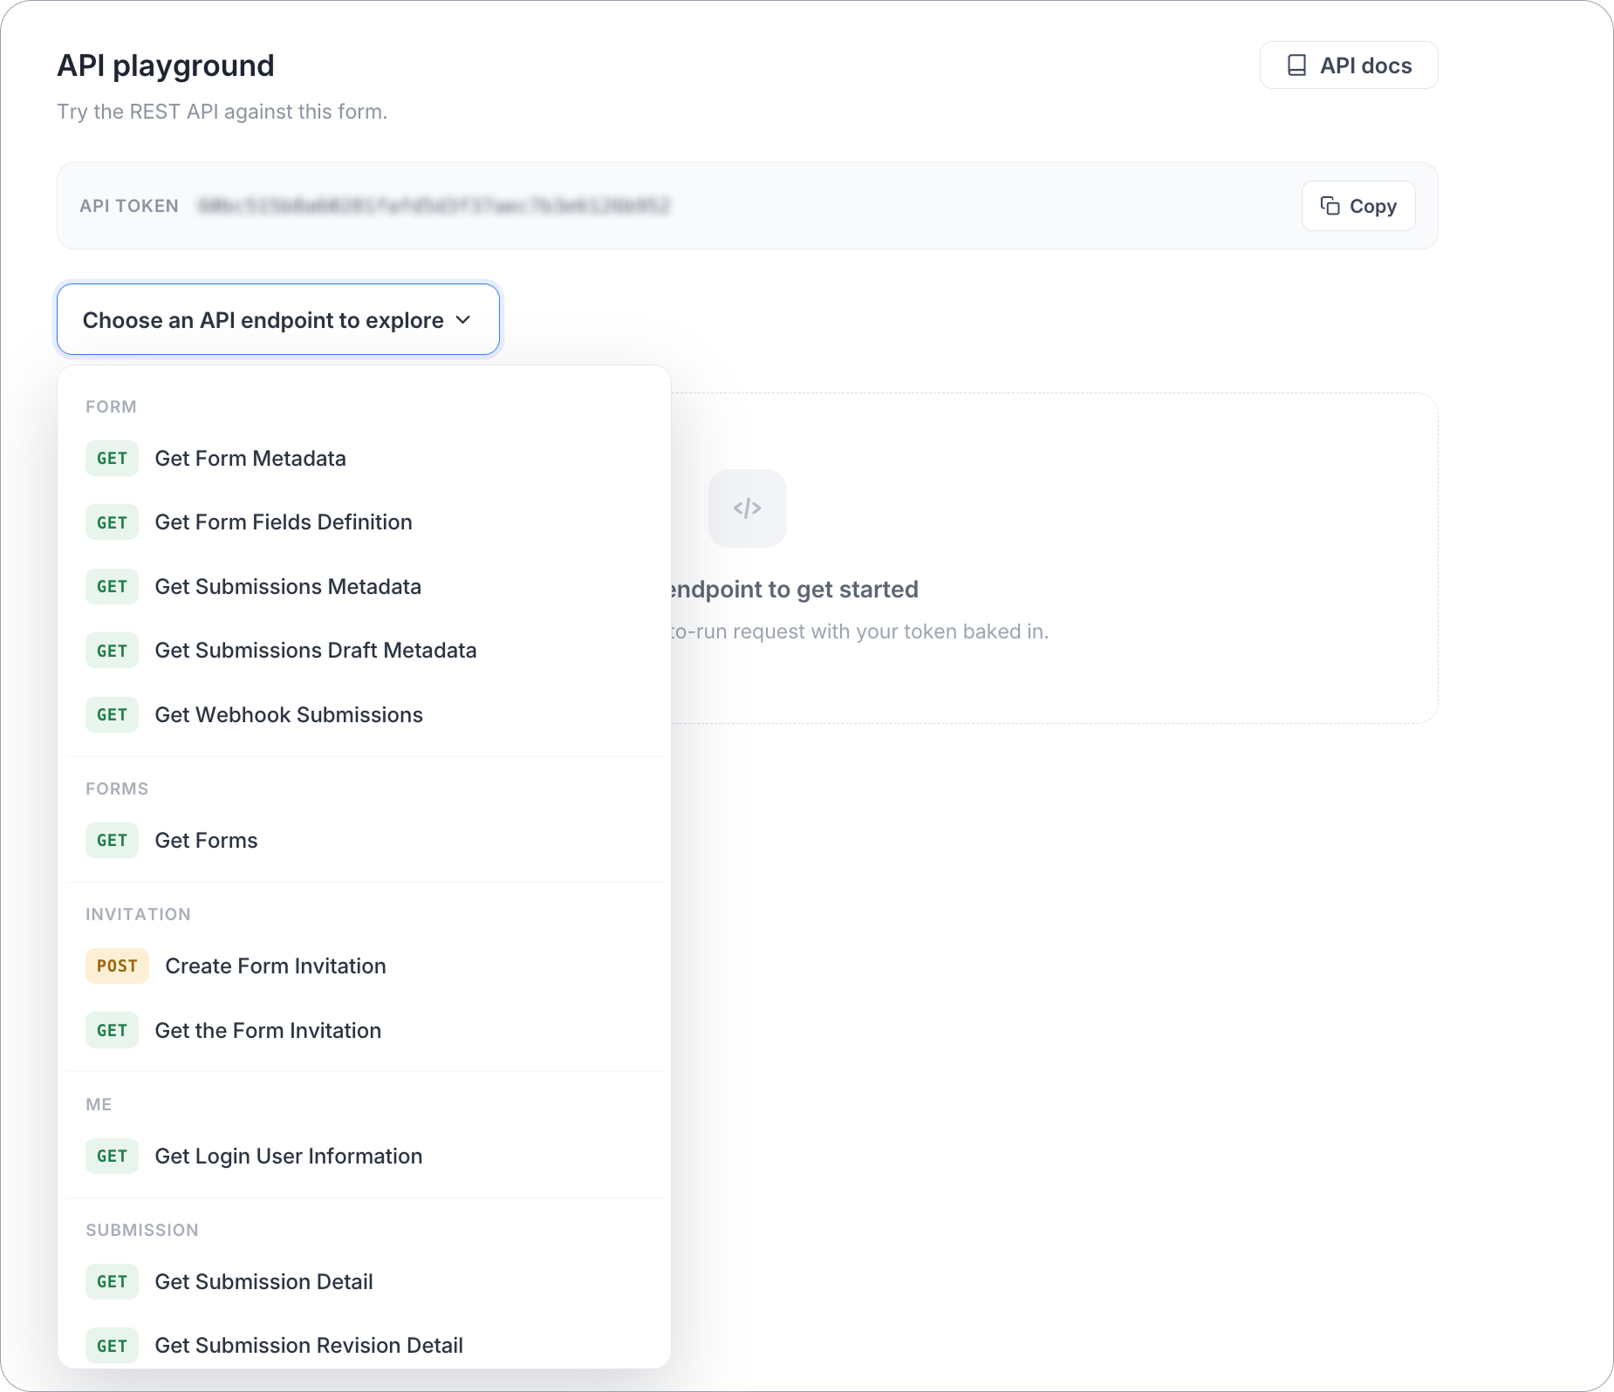Viewport: 1614px width, 1392px height.
Task: Click the book icon in API docs
Action: point(1297,65)
